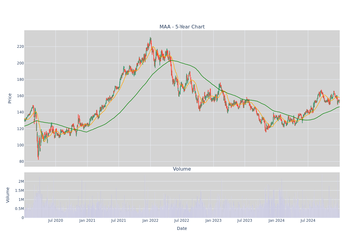
Task: Click the 80 price tick label
Action: coord(22,162)
